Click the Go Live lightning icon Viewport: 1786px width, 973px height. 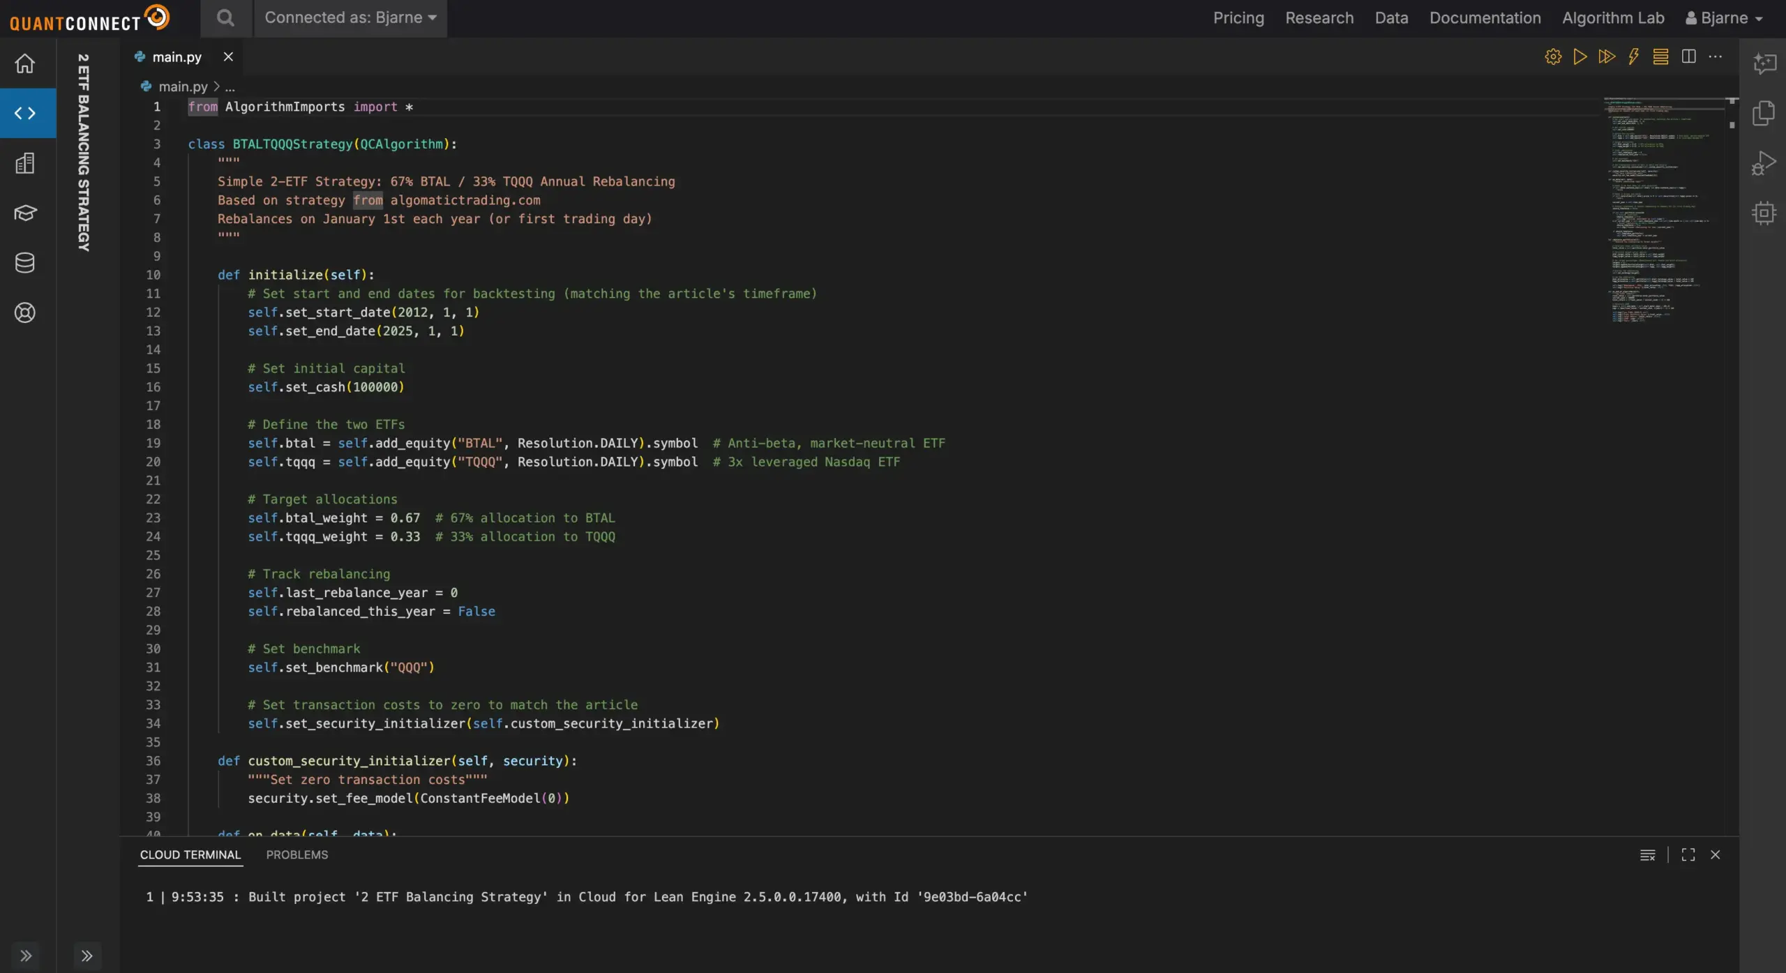[x=1633, y=56]
